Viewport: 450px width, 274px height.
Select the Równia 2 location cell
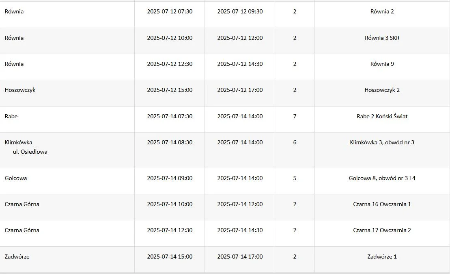[382, 11]
